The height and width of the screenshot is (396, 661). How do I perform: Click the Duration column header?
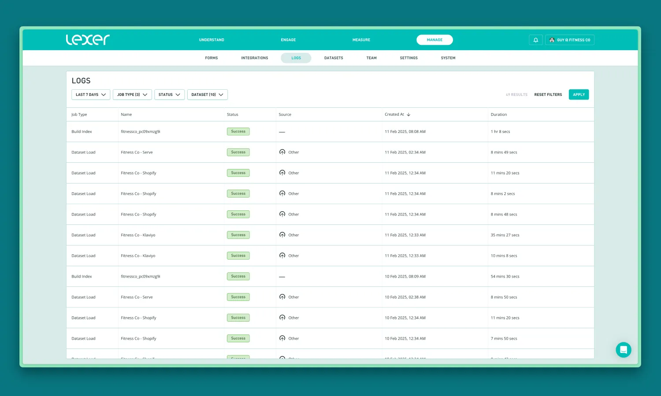coord(499,114)
